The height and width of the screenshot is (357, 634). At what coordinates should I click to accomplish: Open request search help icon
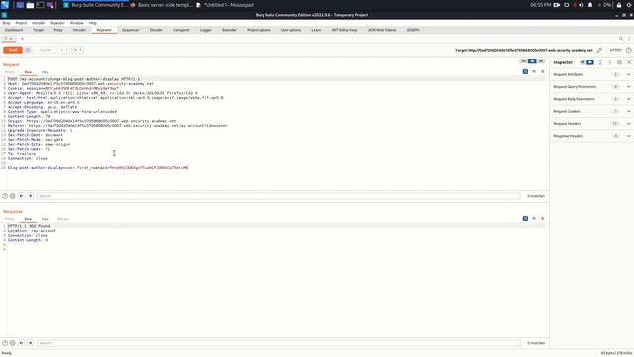click(5, 196)
